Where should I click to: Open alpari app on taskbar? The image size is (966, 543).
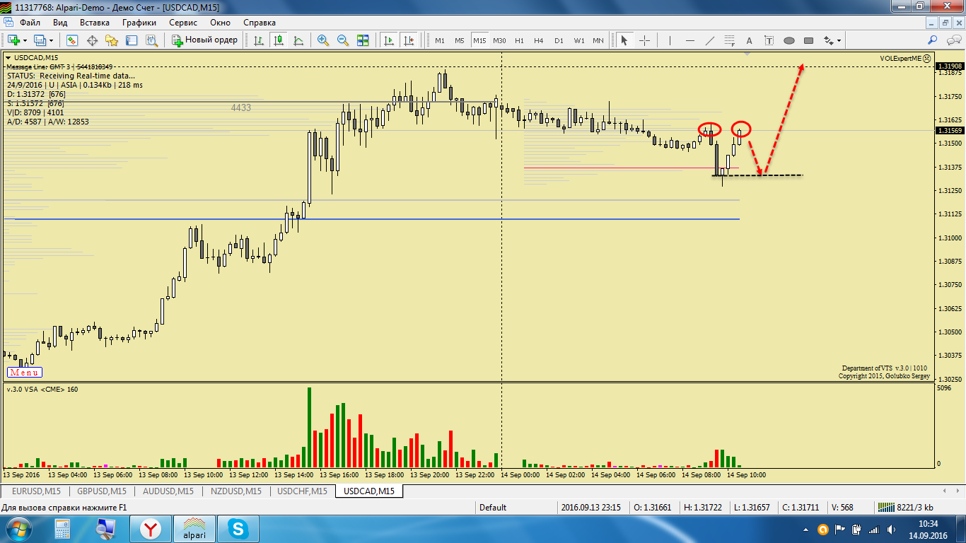pyautogui.click(x=194, y=529)
